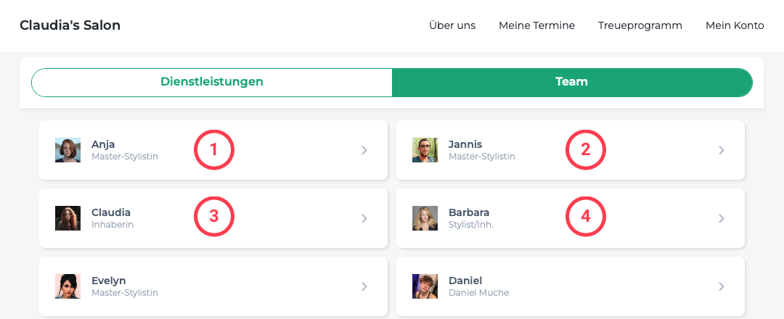
Task: Select stylist name Evelyn
Action: (108, 281)
